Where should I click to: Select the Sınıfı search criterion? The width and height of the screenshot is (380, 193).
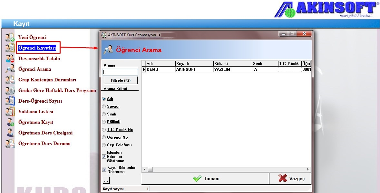104,114
